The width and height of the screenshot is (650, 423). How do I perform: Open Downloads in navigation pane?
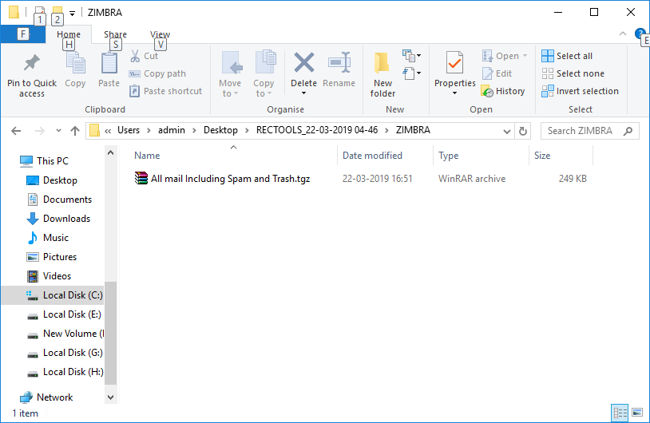[x=66, y=219]
